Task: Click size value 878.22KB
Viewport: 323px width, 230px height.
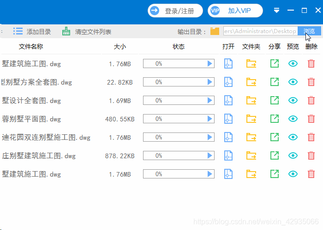Action: [x=120, y=155]
